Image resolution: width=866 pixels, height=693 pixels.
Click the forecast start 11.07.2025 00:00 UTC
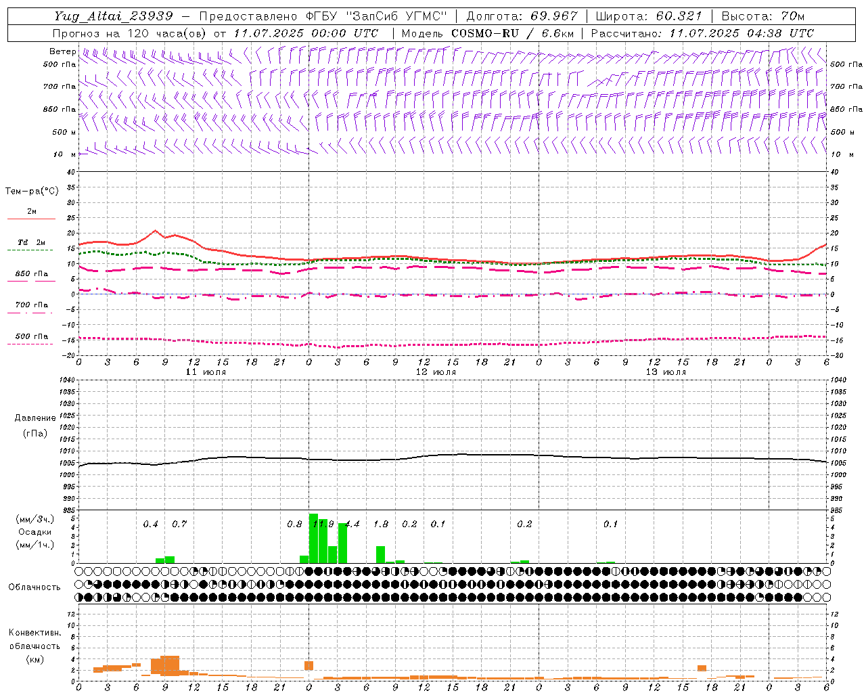coord(306,33)
